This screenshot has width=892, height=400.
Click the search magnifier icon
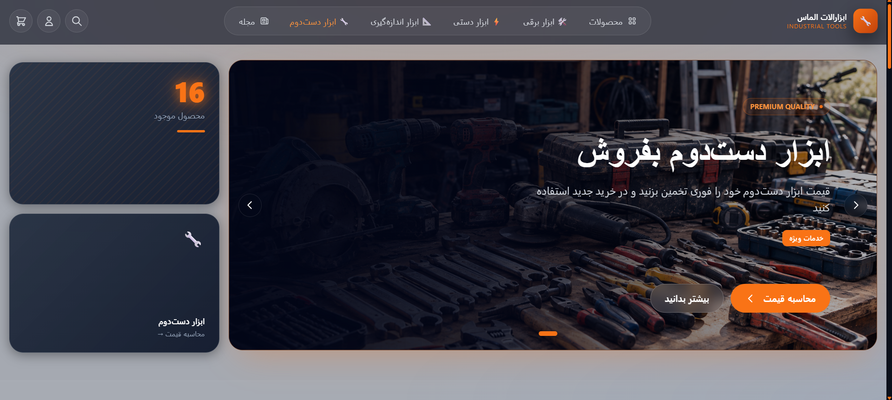tap(77, 21)
